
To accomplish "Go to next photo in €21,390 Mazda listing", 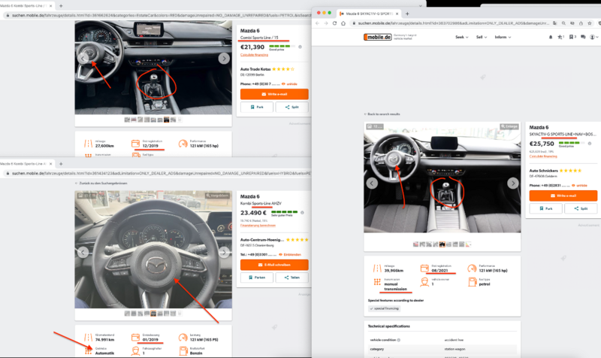I will point(224,58).
